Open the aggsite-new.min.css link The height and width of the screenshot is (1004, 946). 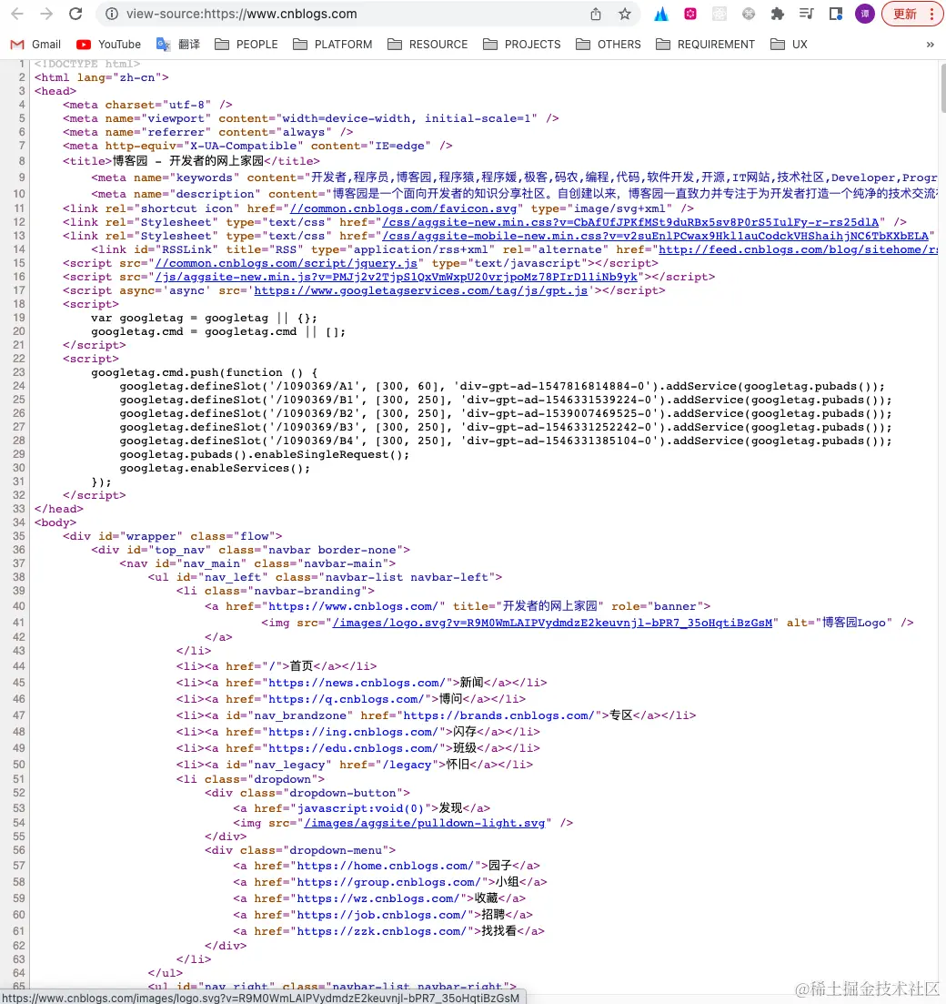coord(630,222)
